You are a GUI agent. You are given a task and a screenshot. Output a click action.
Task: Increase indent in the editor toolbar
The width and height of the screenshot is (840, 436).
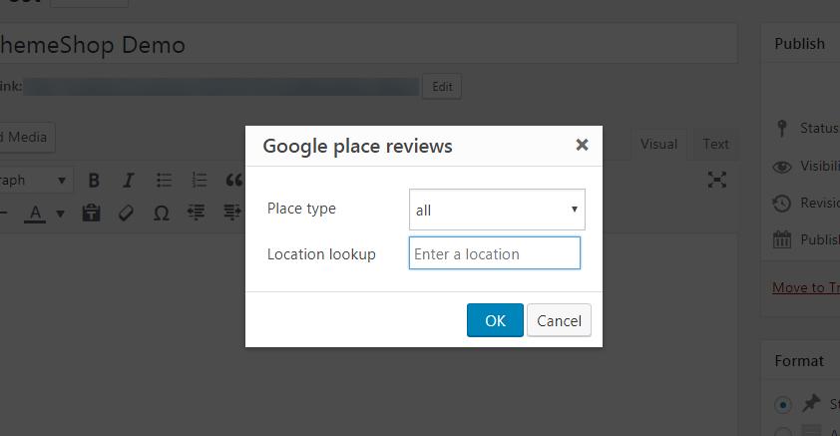tap(232, 214)
